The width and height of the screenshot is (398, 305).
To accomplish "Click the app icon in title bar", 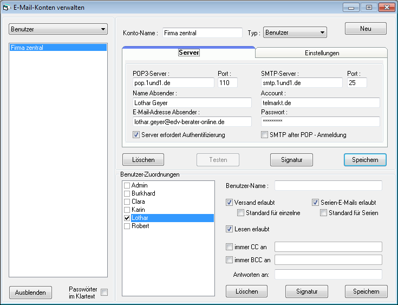I will point(6,8).
